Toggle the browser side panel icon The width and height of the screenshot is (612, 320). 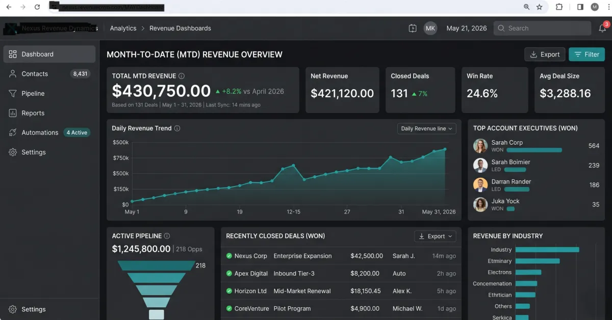pyautogui.click(x=580, y=7)
